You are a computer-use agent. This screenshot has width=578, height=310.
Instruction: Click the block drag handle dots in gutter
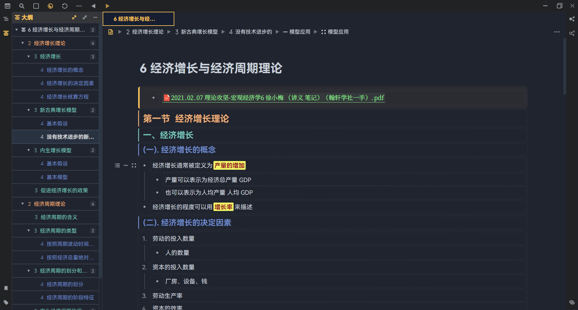[134, 166]
